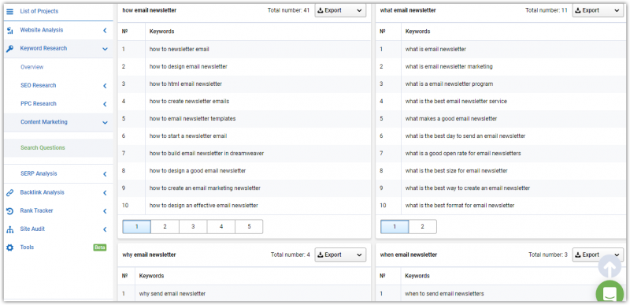
Task: Open the Overview menu item
Action: coord(32,67)
